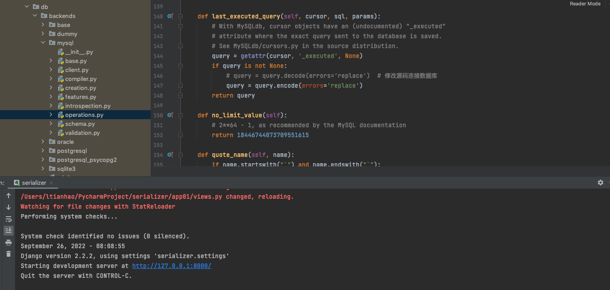
Task: Select introspection.py in the project tree
Action: [88, 106]
